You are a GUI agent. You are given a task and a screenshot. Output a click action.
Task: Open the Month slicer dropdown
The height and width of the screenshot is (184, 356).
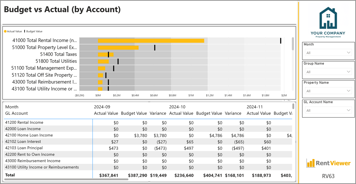(x=328, y=53)
